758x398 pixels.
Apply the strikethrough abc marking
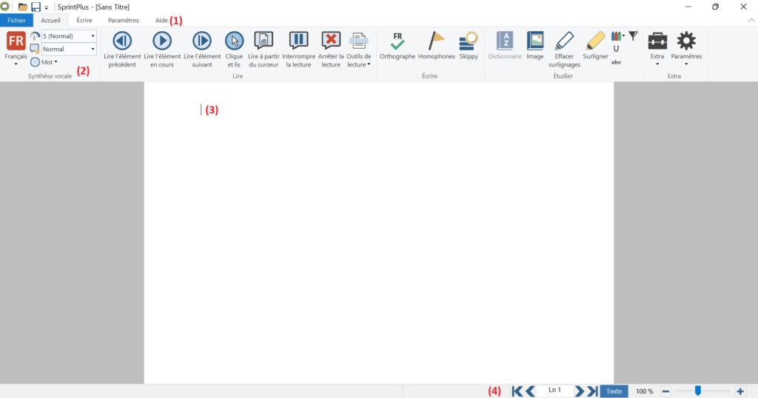(x=617, y=62)
